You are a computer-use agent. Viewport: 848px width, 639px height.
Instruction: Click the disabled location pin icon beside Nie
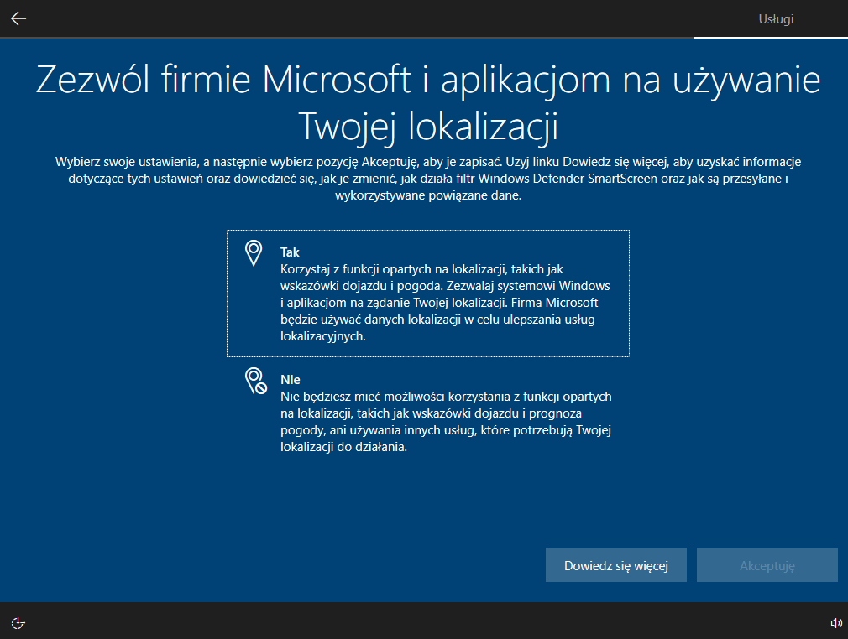pyautogui.click(x=255, y=381)
